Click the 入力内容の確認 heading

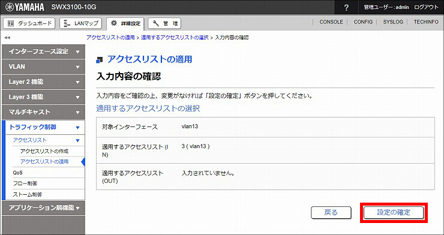click(128, 76)
